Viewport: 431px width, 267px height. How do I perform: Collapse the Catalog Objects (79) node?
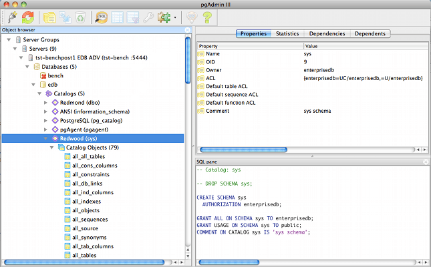tap(51, 148)
